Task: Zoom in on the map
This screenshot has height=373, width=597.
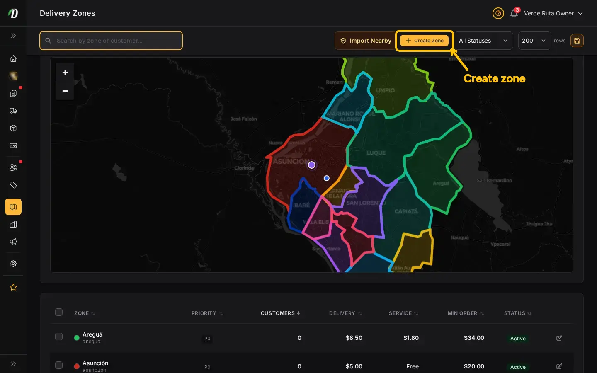Action: [65, 72]
